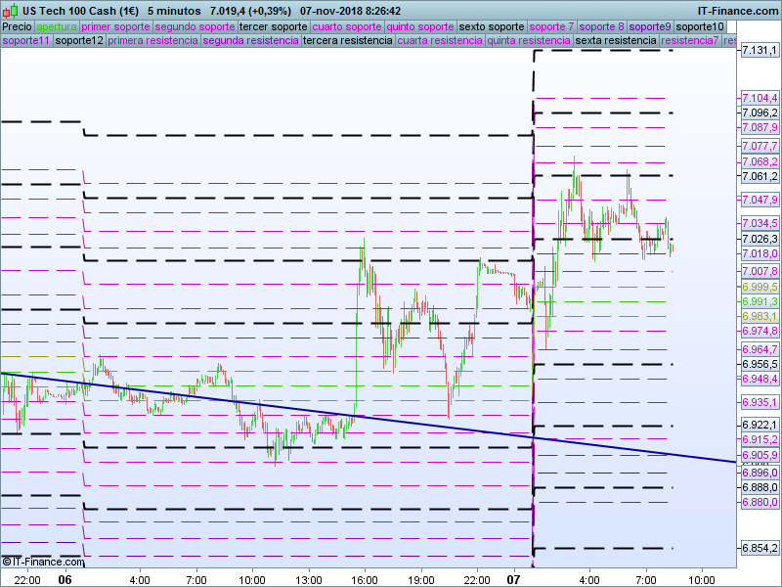This screenshot has height=587, width=782.
Task: Click the segundo soporte legend label
Action: (x=195, y=26)
